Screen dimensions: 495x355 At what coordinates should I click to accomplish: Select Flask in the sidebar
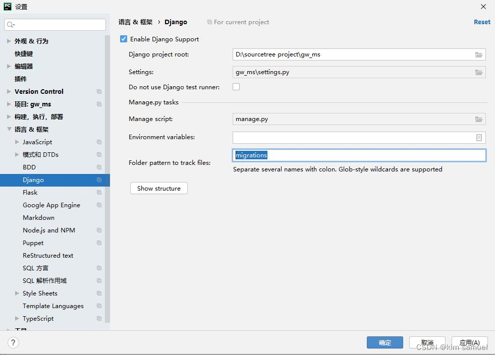[x=30, y=192]
